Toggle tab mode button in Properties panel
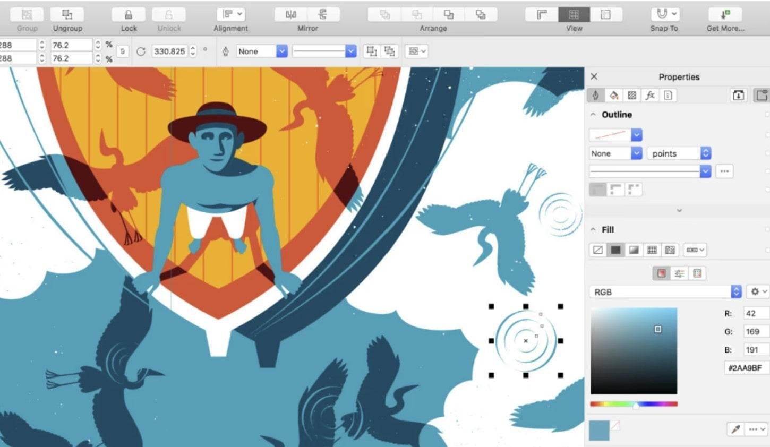 click(762, 95)
